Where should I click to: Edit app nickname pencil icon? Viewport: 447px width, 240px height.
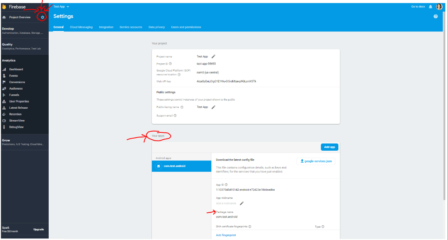pyautogui.click(x=242, y=203)
